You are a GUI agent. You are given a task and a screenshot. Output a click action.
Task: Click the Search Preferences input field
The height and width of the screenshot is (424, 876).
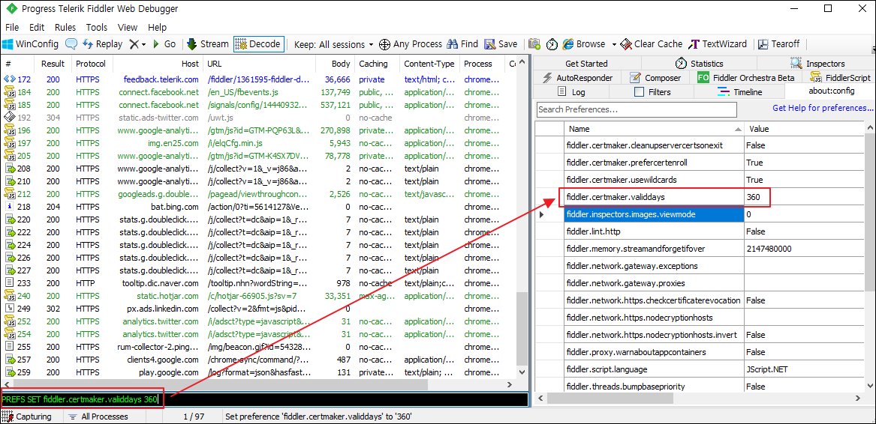click(x=637, y=109)
